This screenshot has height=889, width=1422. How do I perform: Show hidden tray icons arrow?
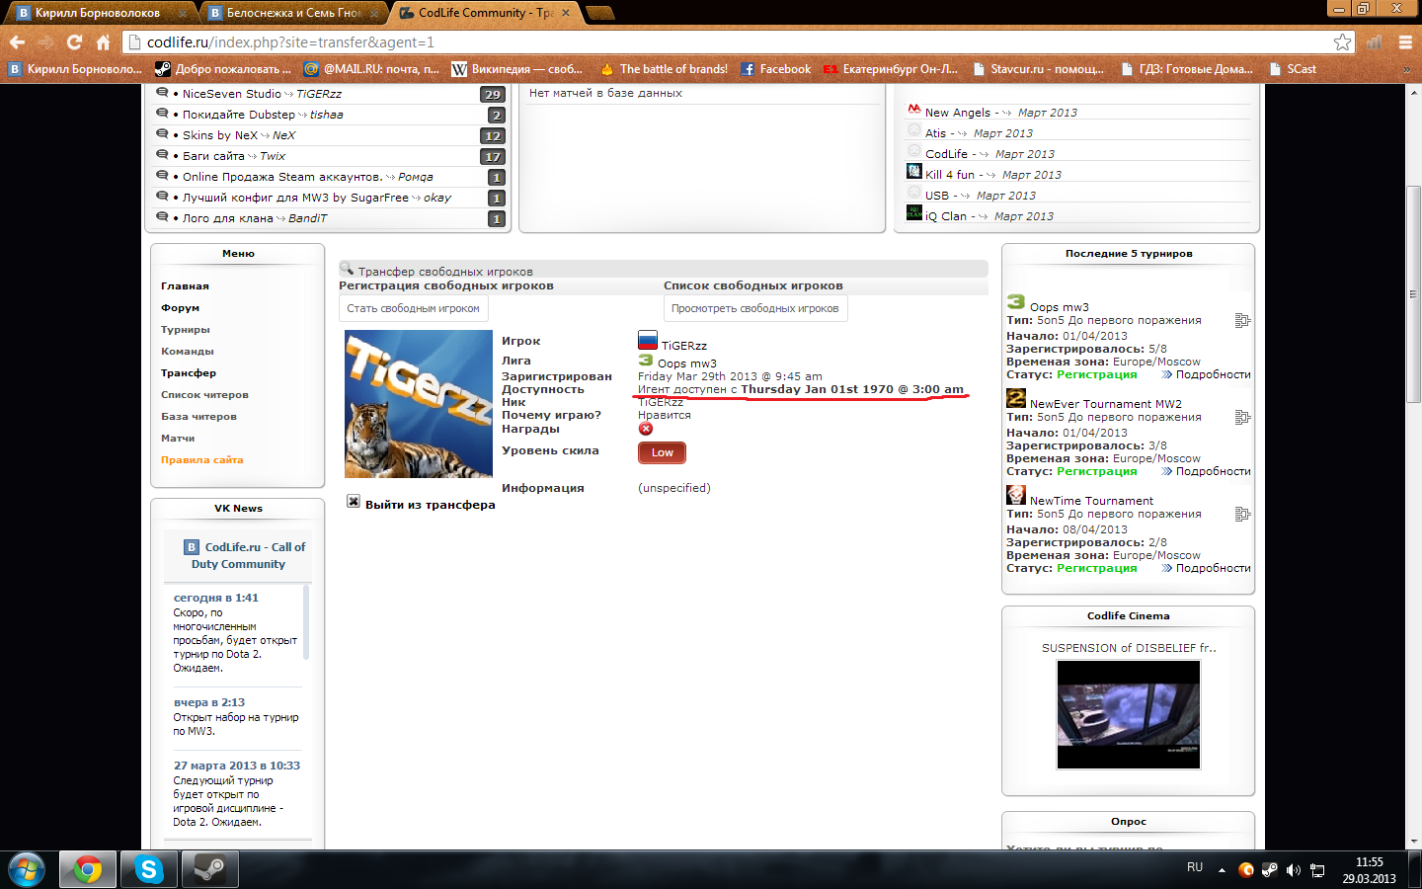click(1222, 870)
